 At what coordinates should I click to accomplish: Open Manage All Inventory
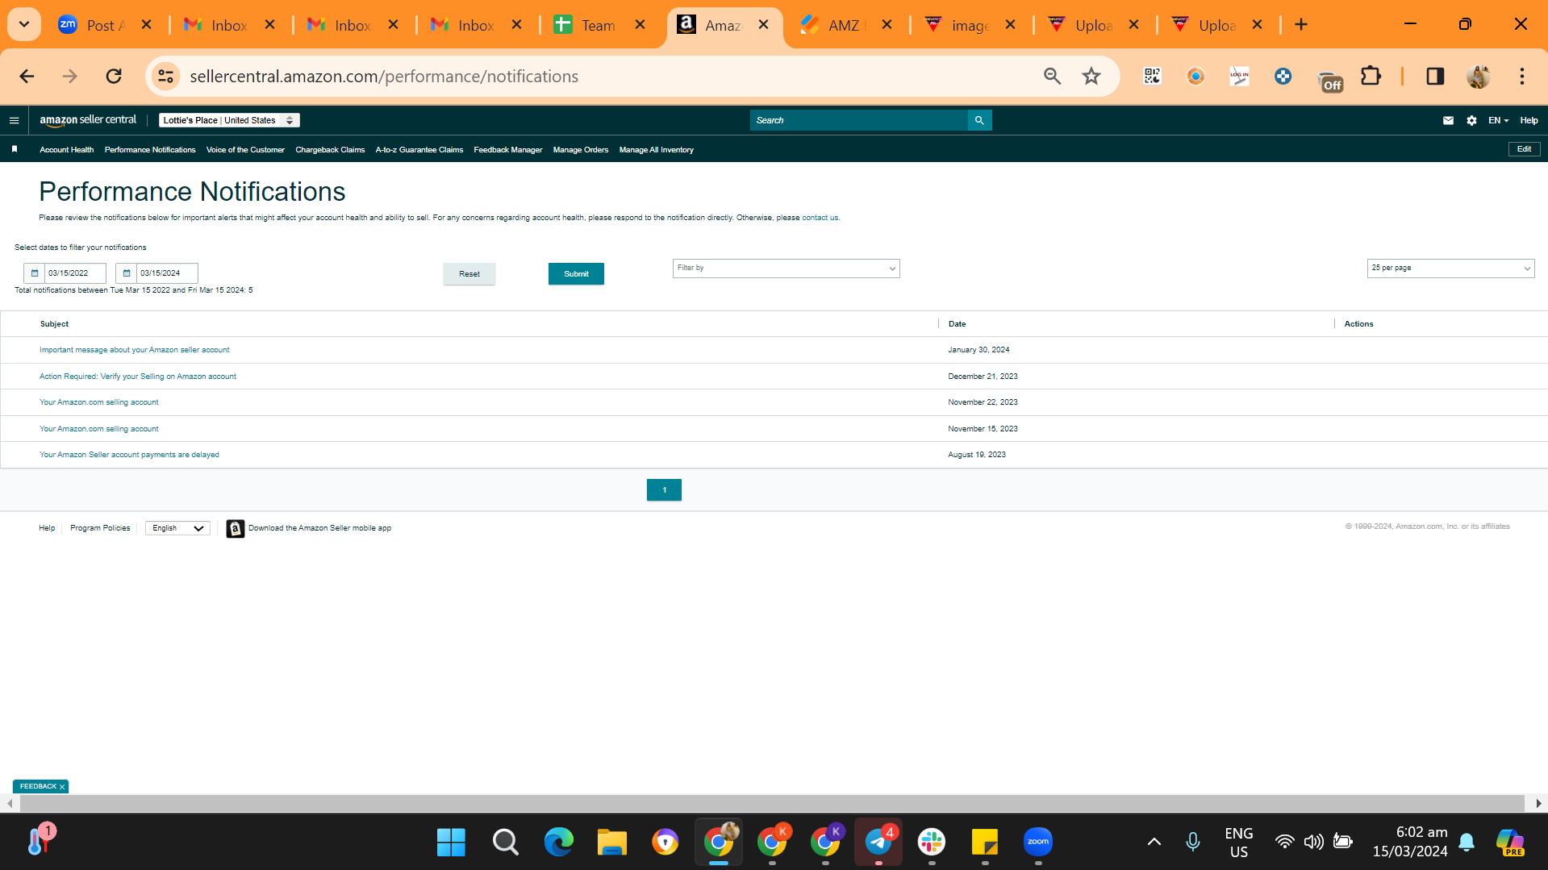click(x=657, y=150)
